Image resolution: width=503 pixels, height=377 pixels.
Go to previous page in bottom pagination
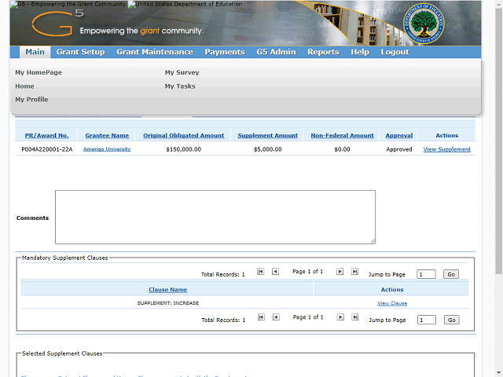tap(276, 317)
